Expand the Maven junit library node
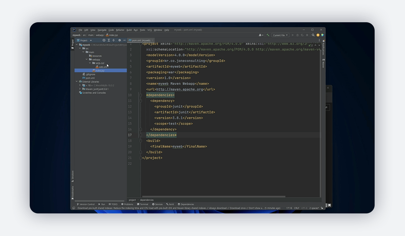405x236 pixels. (x=80, y=89)
